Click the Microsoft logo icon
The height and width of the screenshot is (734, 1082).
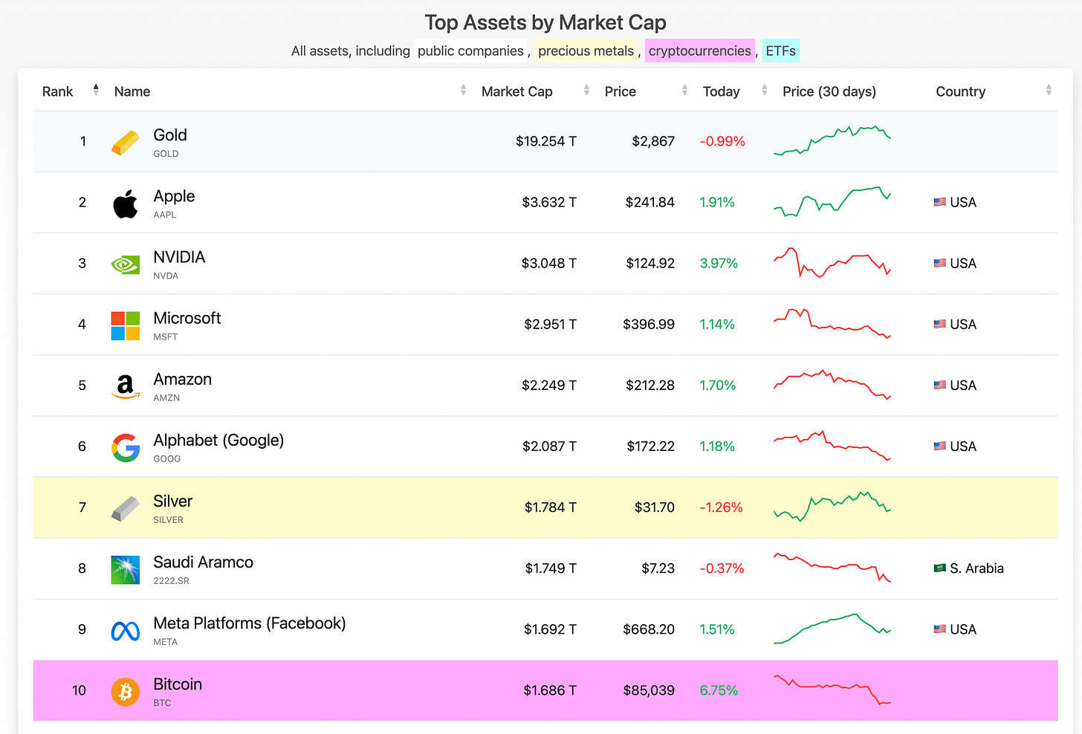point(126,325)
